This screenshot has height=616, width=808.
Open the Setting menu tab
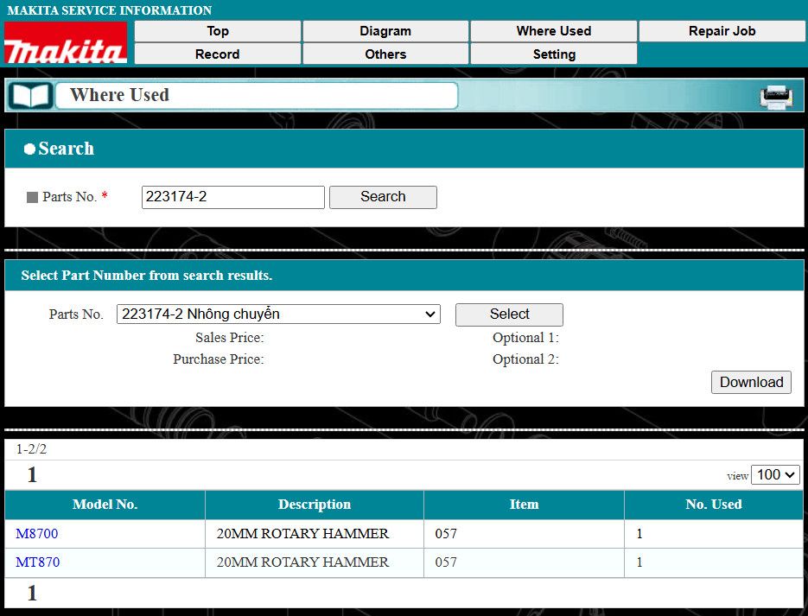point(554,54)
